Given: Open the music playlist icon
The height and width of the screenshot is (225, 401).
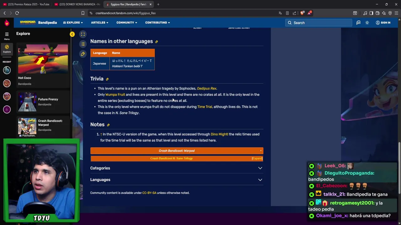Looking at the screenshot, I should (x=365, y=13).
